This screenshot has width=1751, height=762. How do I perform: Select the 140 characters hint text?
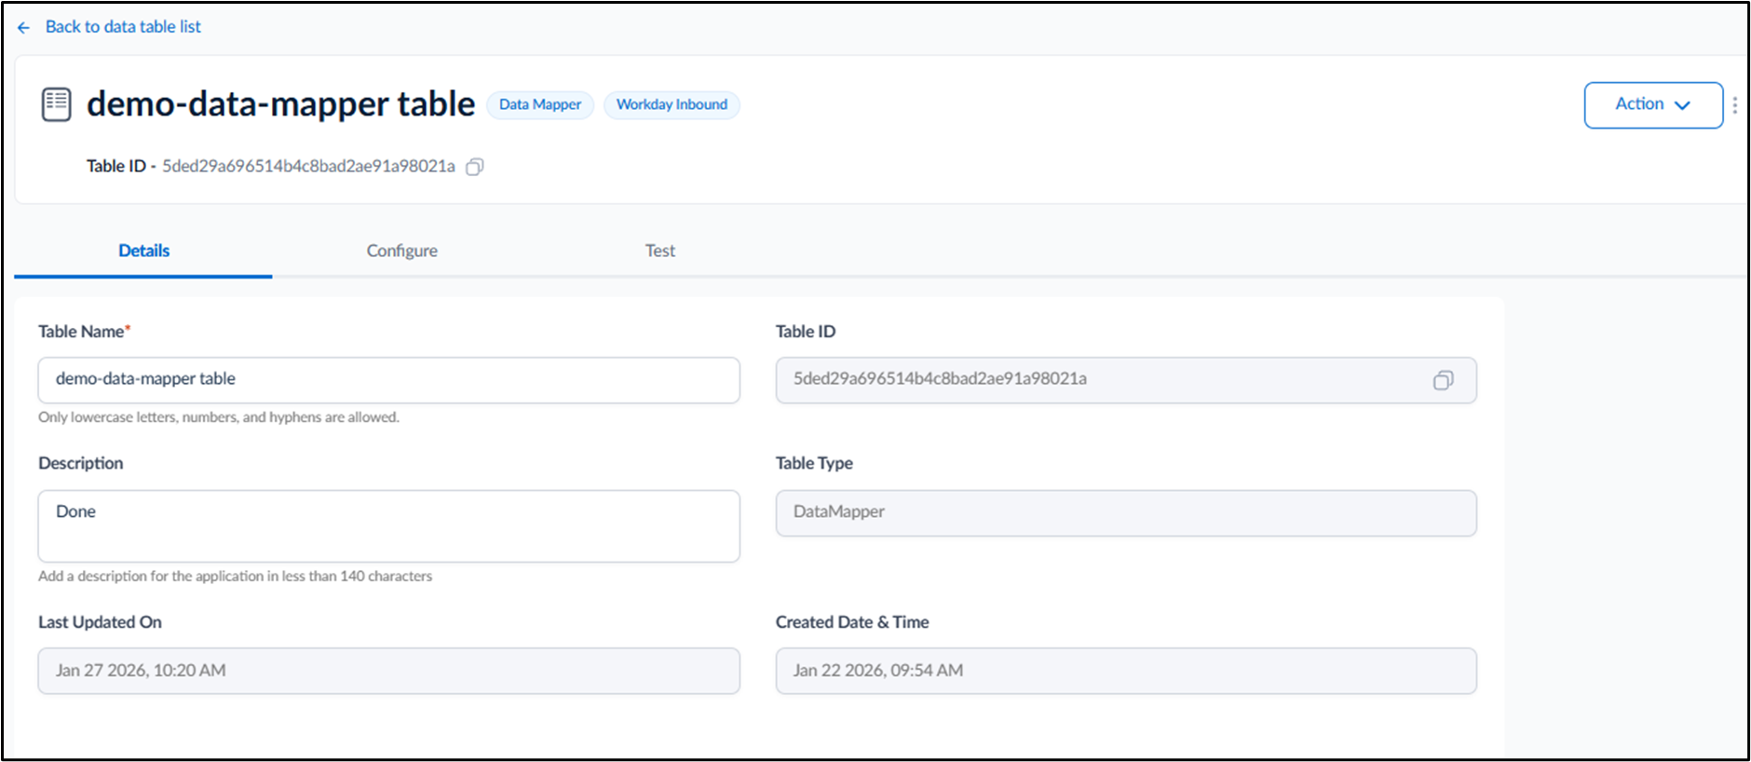point(236,577)
